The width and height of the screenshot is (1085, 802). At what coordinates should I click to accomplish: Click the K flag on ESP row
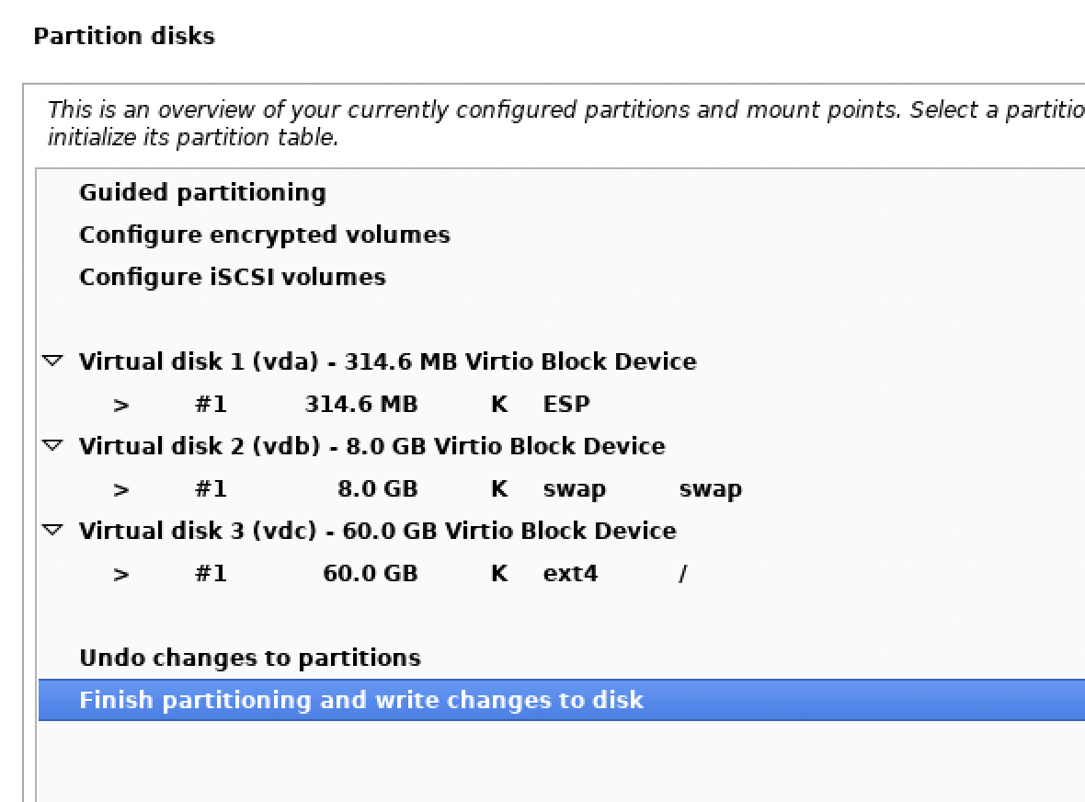[x=499, y=404]
